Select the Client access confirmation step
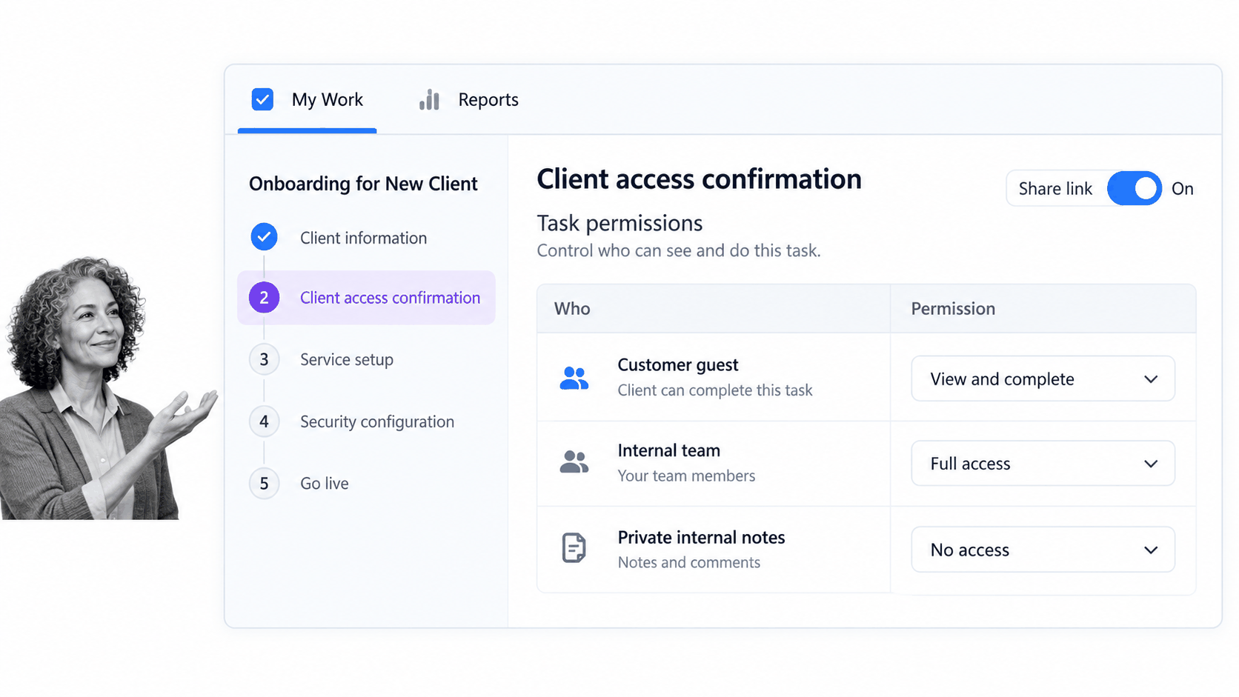This screenshot has width=1239, height=697. pos(366,298)
